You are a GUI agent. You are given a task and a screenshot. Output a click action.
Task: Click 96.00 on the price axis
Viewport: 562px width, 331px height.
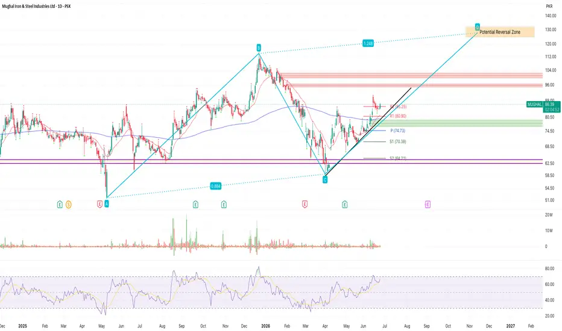549,85
